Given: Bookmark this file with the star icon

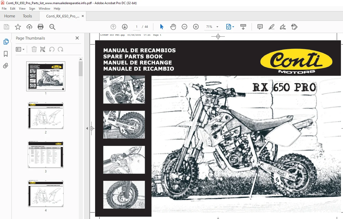Looking at the screenshot, I should pyautogui.click(x=18, y=27).
